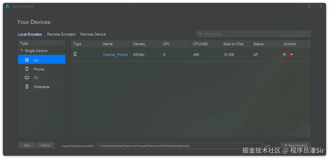Click the API value 9 cell
The width and height of the screenshot is (329, 159).
(x=164, y=55)
